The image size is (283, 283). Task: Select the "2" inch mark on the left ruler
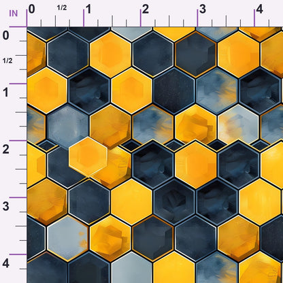click(6, 150)
